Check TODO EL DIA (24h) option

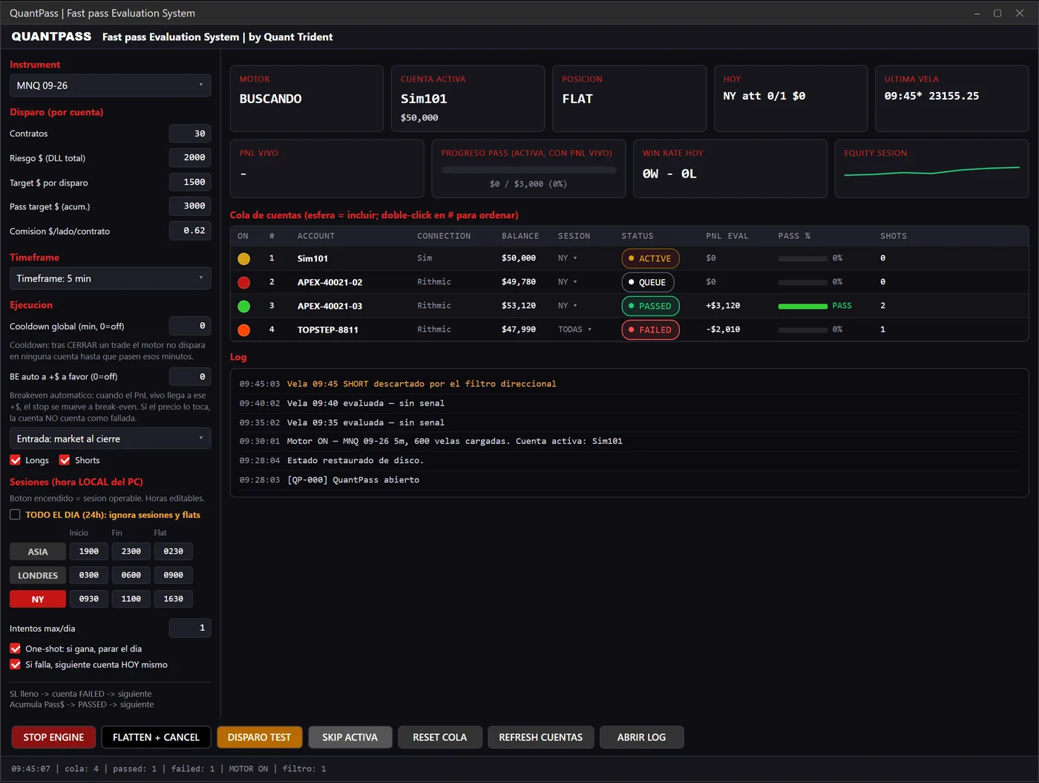(x=15, y=514)
